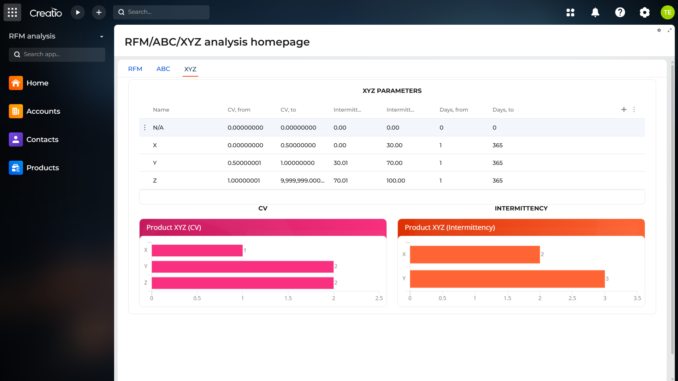
Task: Click the plus quick-add button in top bar
Action: pos(99,12)
